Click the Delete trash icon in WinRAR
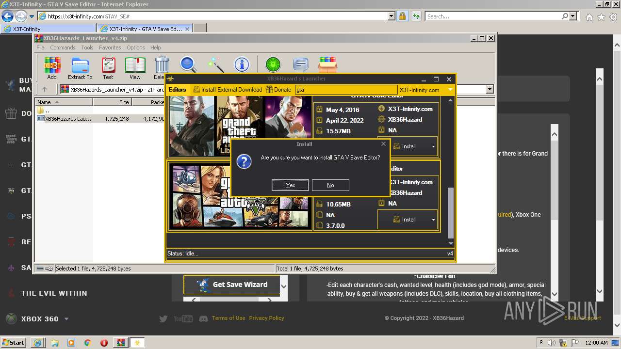Viewport: 621px width, 349px height. pyautogui.click(x=161, y=68)
